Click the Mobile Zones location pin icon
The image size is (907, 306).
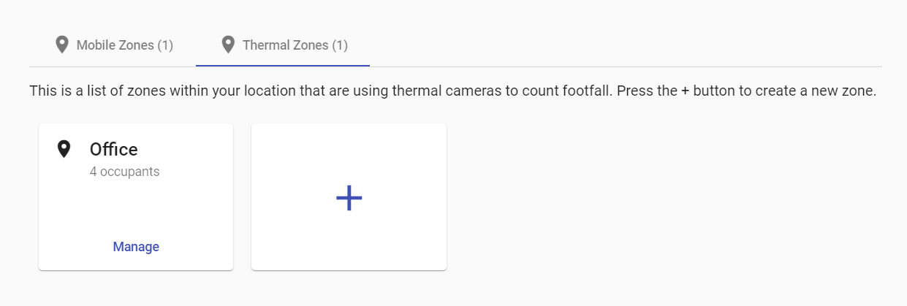click(x=62, y=45)
